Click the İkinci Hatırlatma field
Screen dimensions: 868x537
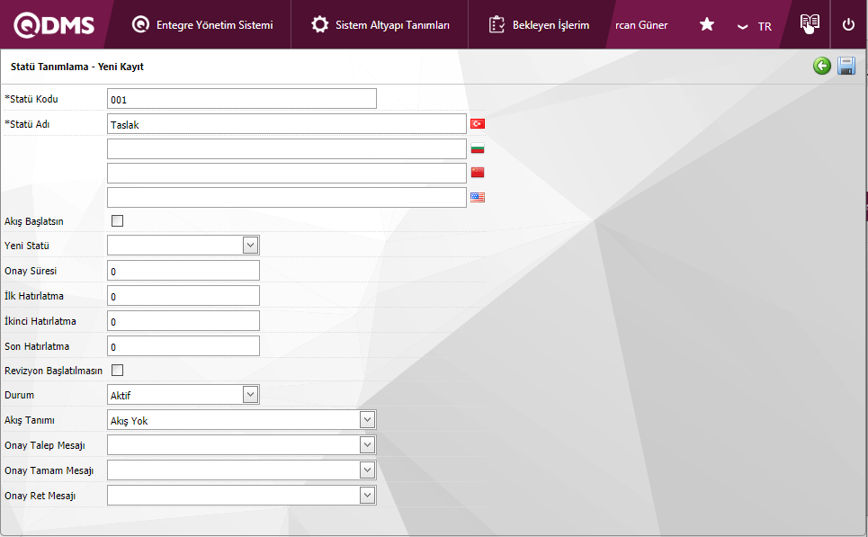coord(183,321)
